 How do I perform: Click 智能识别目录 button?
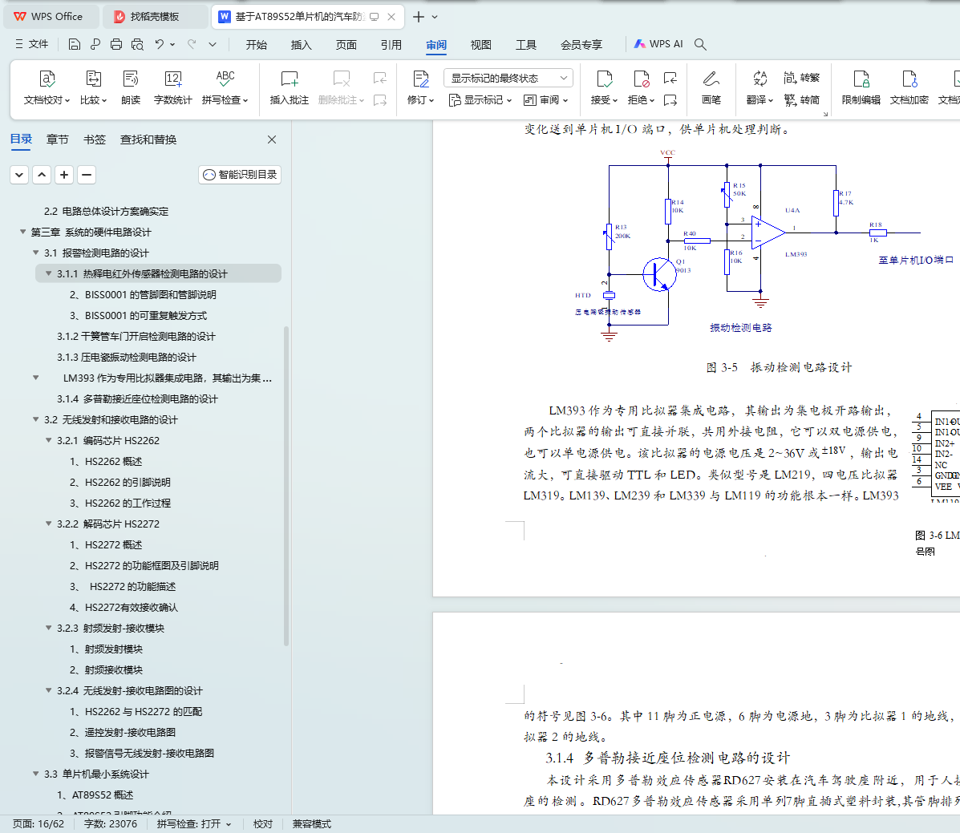pos(240,175)
